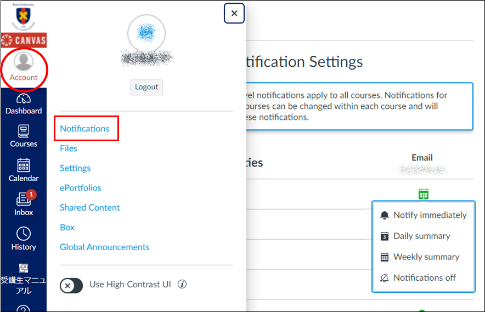Open the Files link
The image size is (485, 312).
click(x=69, y=148)
